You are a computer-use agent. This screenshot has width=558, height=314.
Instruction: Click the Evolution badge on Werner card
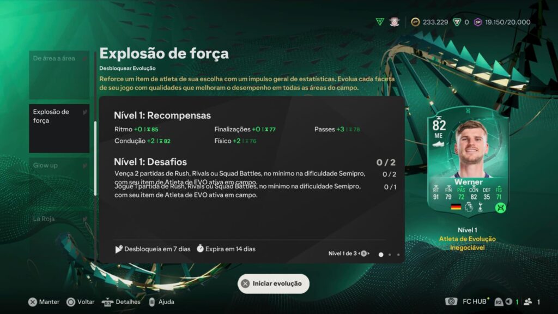pyautogui.click(x=500, y=208)
